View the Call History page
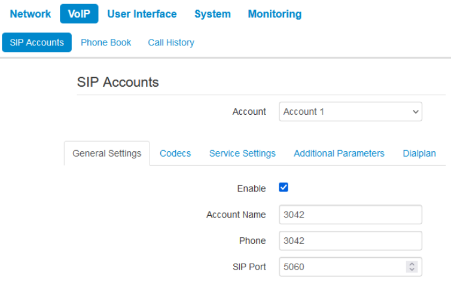 [x=171, y=42]
